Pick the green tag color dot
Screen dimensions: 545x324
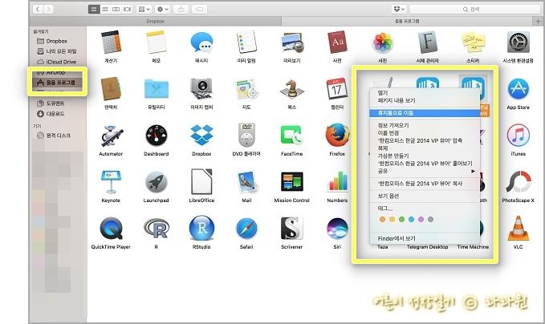[x=401, y=220]
